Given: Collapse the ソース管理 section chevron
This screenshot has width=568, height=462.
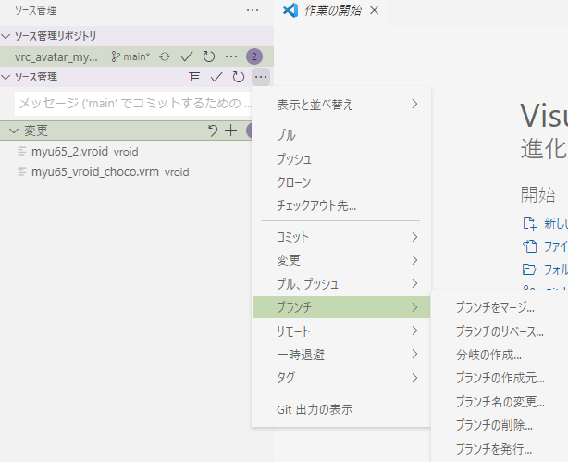Looking at the screenshot, I should [x=6, y=77].
